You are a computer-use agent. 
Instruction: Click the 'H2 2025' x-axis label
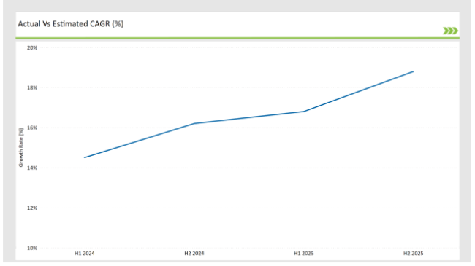coord(413,254)
